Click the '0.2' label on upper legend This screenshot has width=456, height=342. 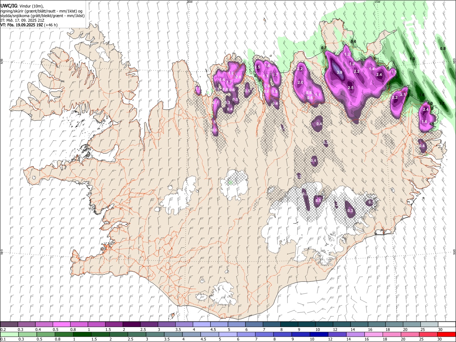pos(3,330)
